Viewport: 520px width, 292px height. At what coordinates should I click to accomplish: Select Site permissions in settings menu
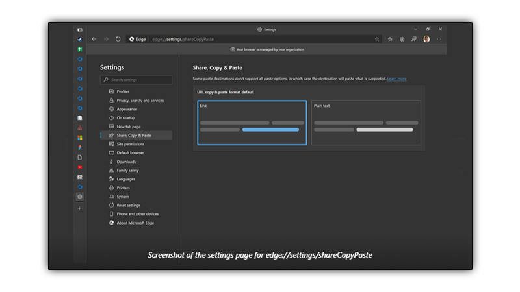point(131,144)
